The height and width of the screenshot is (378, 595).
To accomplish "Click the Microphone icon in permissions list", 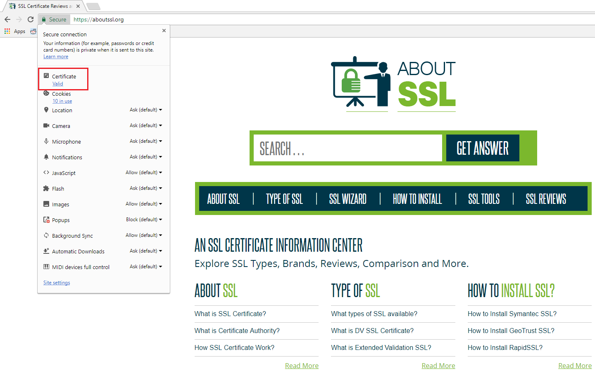I will tap(46, 141).
